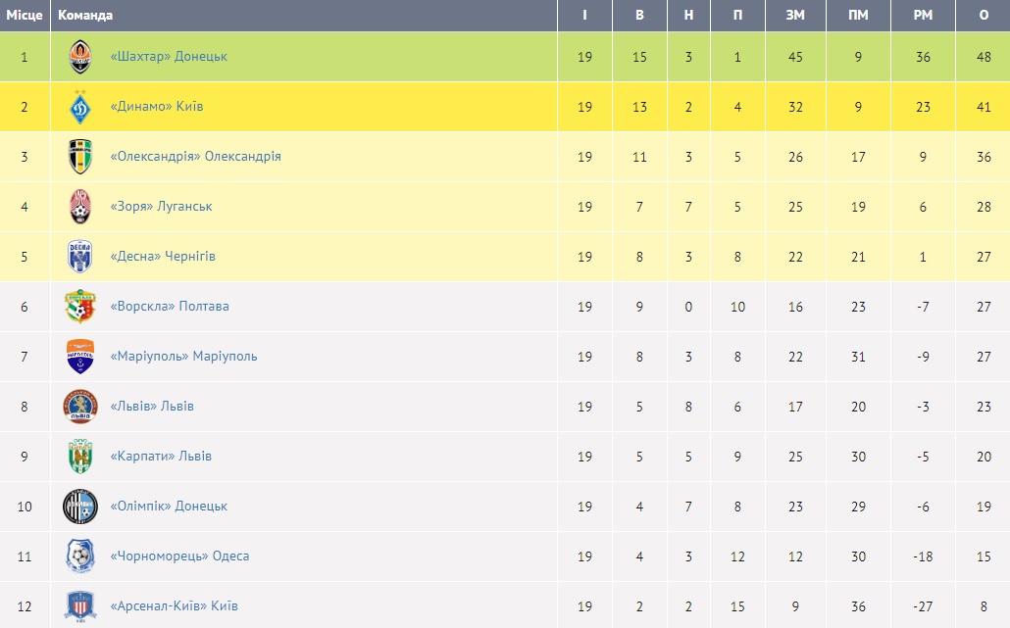Click the Dynamo Kyiv club crest
Viewport: 1010px width, 628px height.
[x=80, y=107]
